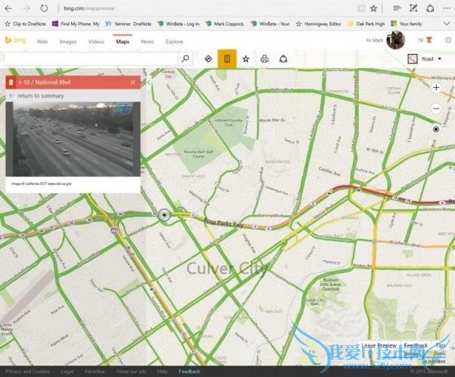The width and height of the screenshot is (455, 377).
Task: Open Legal footer link
Action: (x=67, y=372)
